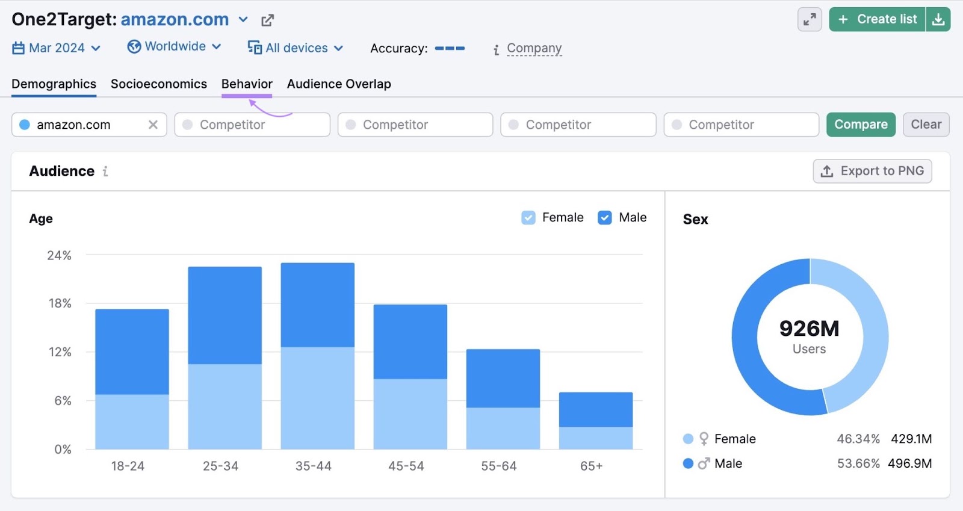Click the Compare button
The image size is (963, 511).
click(x=861, y=125)
